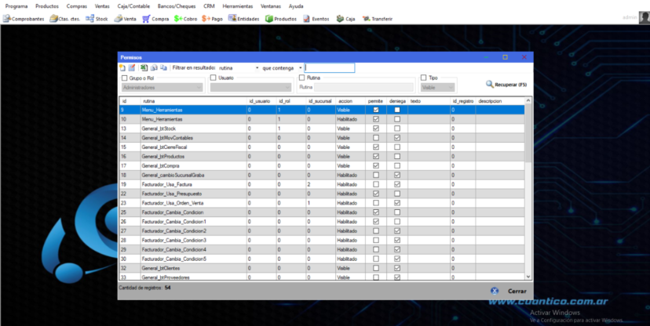The height and width of the screenshot is (326, 650).
Task: Toggle deniega for General_btMovContables row
Action: [397, 138]
